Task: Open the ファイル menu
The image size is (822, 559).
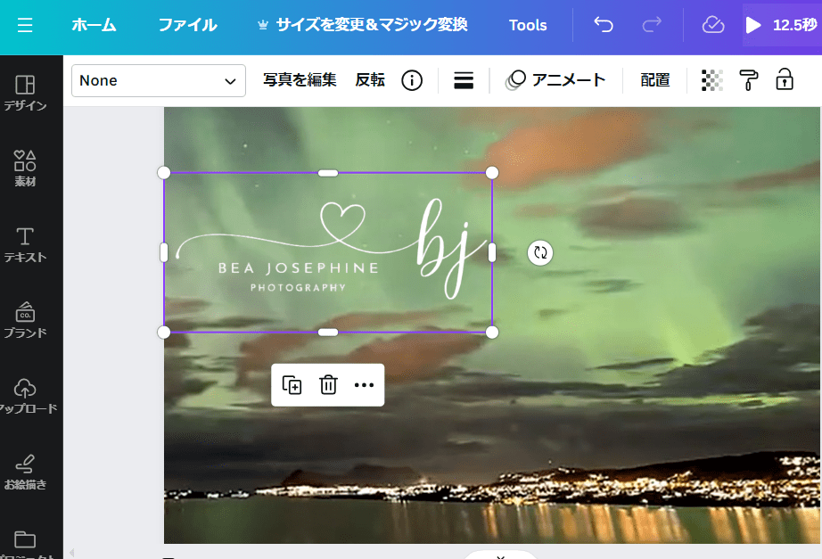Action: coord(188,25)
